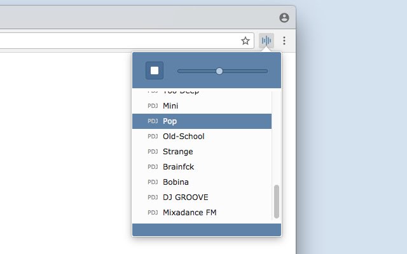Image resolution: width=407 pixels, height=254 pixels.
Task: Select the Pop station
Action: [x=202, y=121]
